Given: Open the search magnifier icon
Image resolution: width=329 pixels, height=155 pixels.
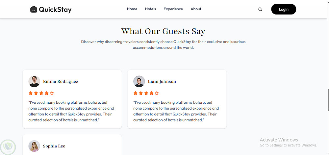Looking at the screenshot, I should tap(260, 10).
